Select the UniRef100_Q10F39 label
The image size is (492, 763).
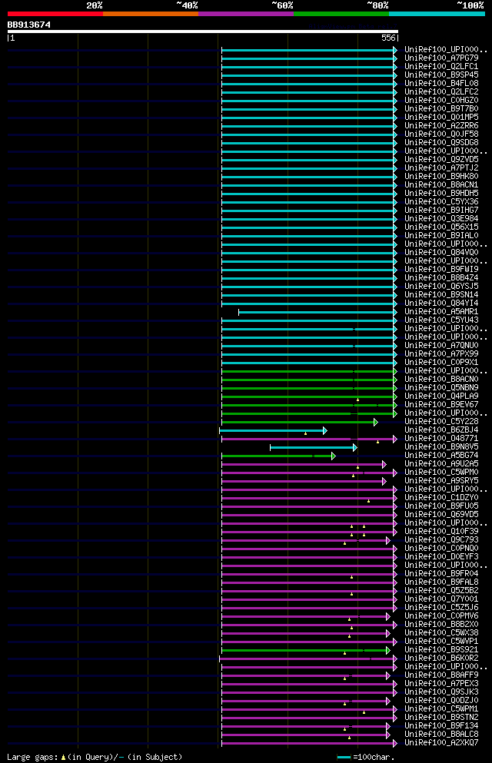click(x=441, y=532)
